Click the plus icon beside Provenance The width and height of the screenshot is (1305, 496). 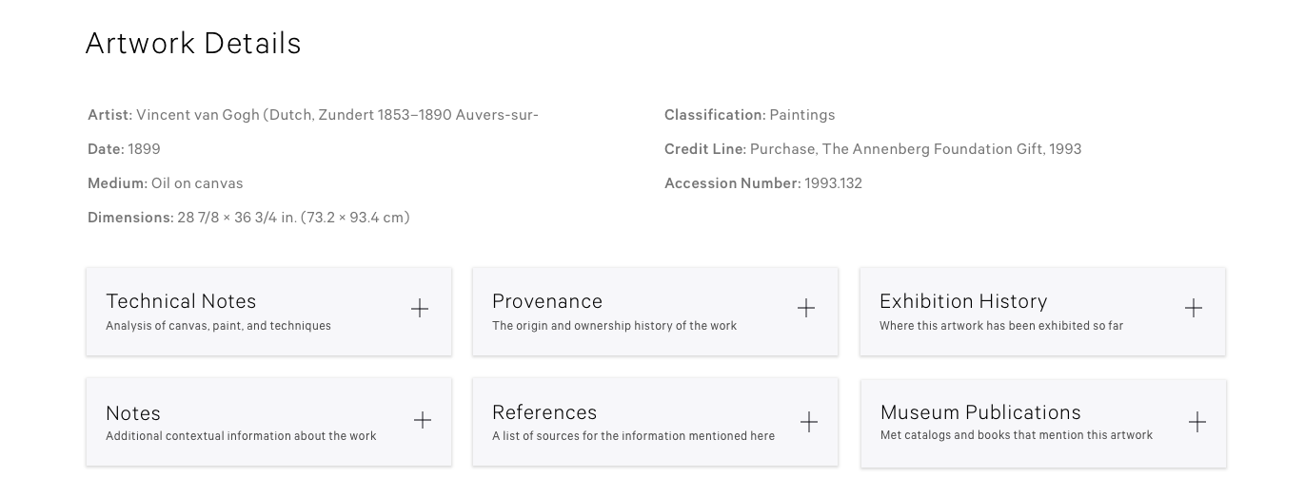point(806,308)
